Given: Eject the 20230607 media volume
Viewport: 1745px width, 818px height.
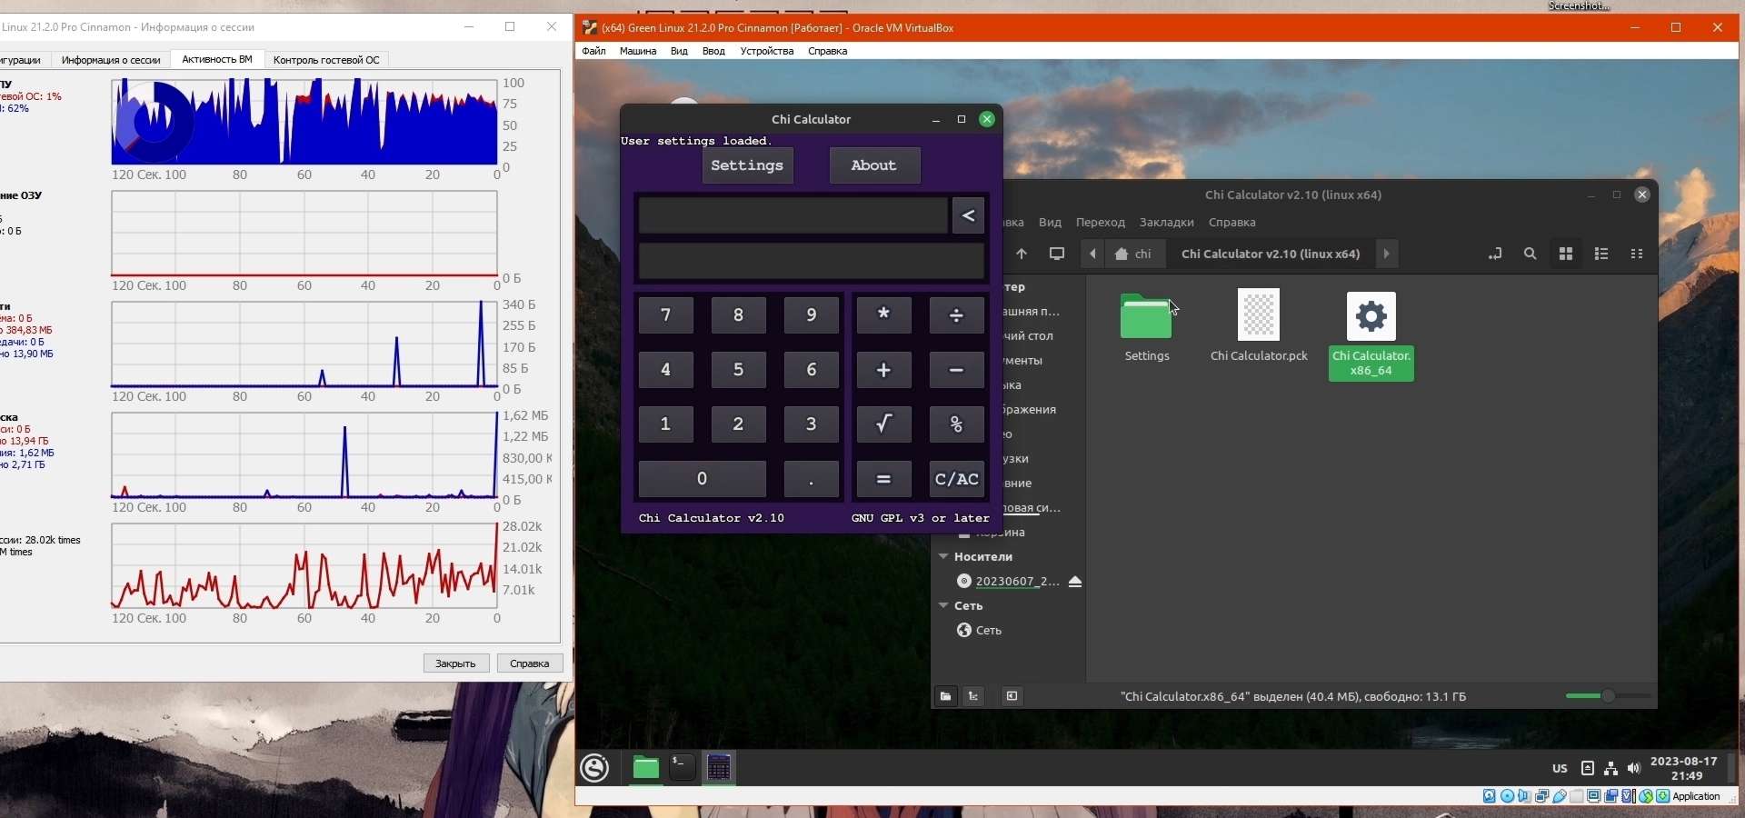Looking at the screenshot, I should click(x=1075, y=582).
